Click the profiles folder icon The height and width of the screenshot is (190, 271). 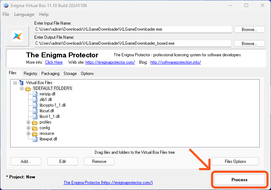(x=35, y=122)
